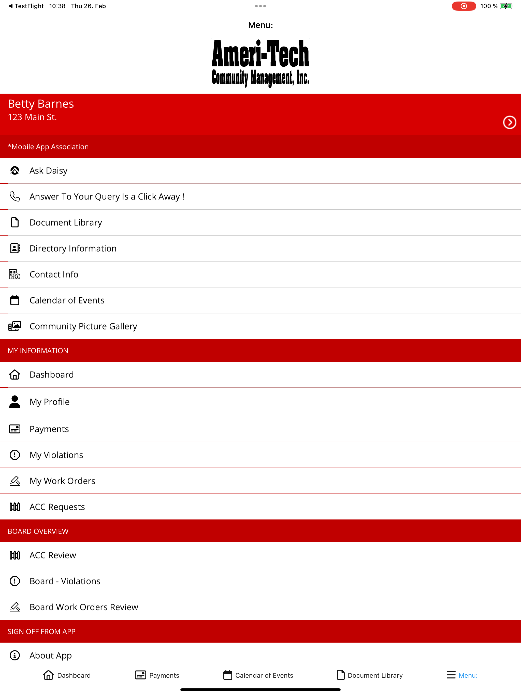Open About App
This screenshot has height=695, width=521.
(x=260, y=653)
